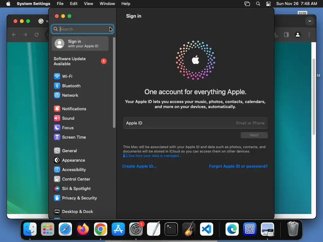Click Chrome reload button
Screen dimensions: 323x242
37,35
